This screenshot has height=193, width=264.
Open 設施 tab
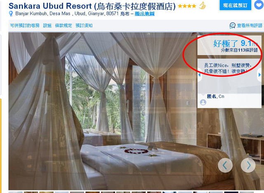tap(47, 26)
